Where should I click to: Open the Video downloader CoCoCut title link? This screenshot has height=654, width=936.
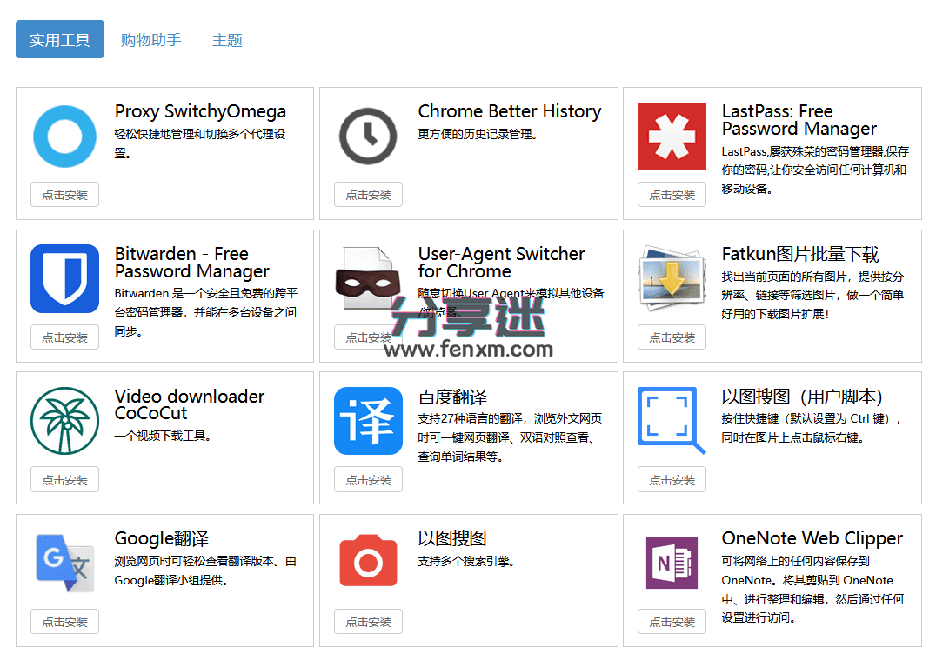point(192,405)
